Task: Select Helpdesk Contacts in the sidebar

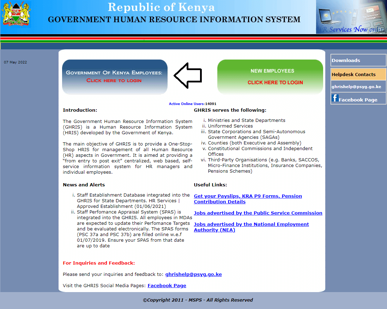Action: pos(358,74)
